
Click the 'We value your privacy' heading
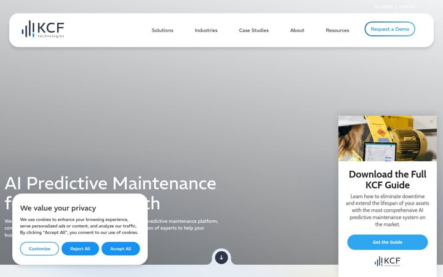(x=58, y=208)
